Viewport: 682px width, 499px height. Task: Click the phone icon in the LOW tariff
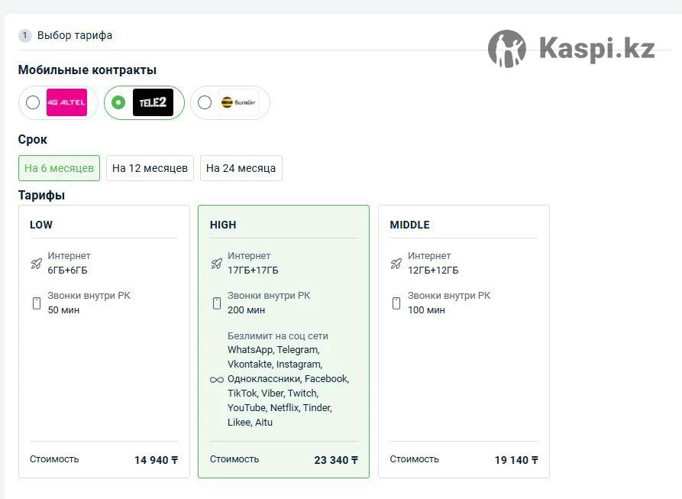37,303
